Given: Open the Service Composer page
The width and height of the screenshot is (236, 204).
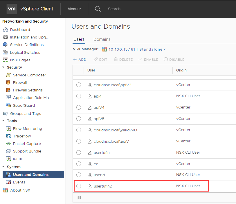Looking at the screenshot, I should pos(30,75).
